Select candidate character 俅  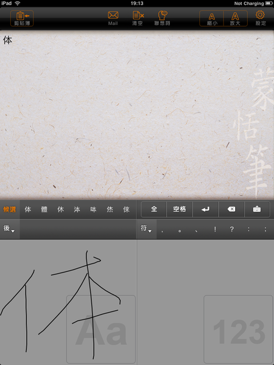point(126,209)
